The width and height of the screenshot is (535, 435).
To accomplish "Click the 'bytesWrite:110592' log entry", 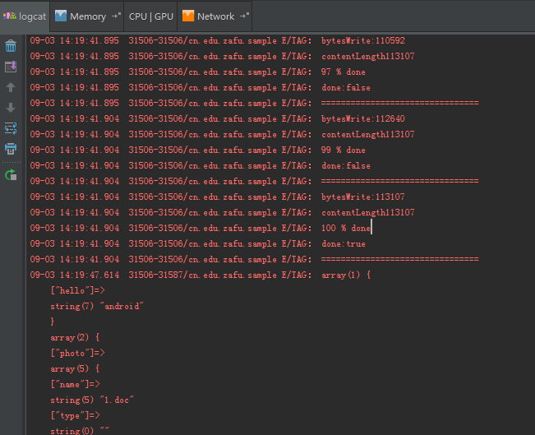I will click(363, 40).
